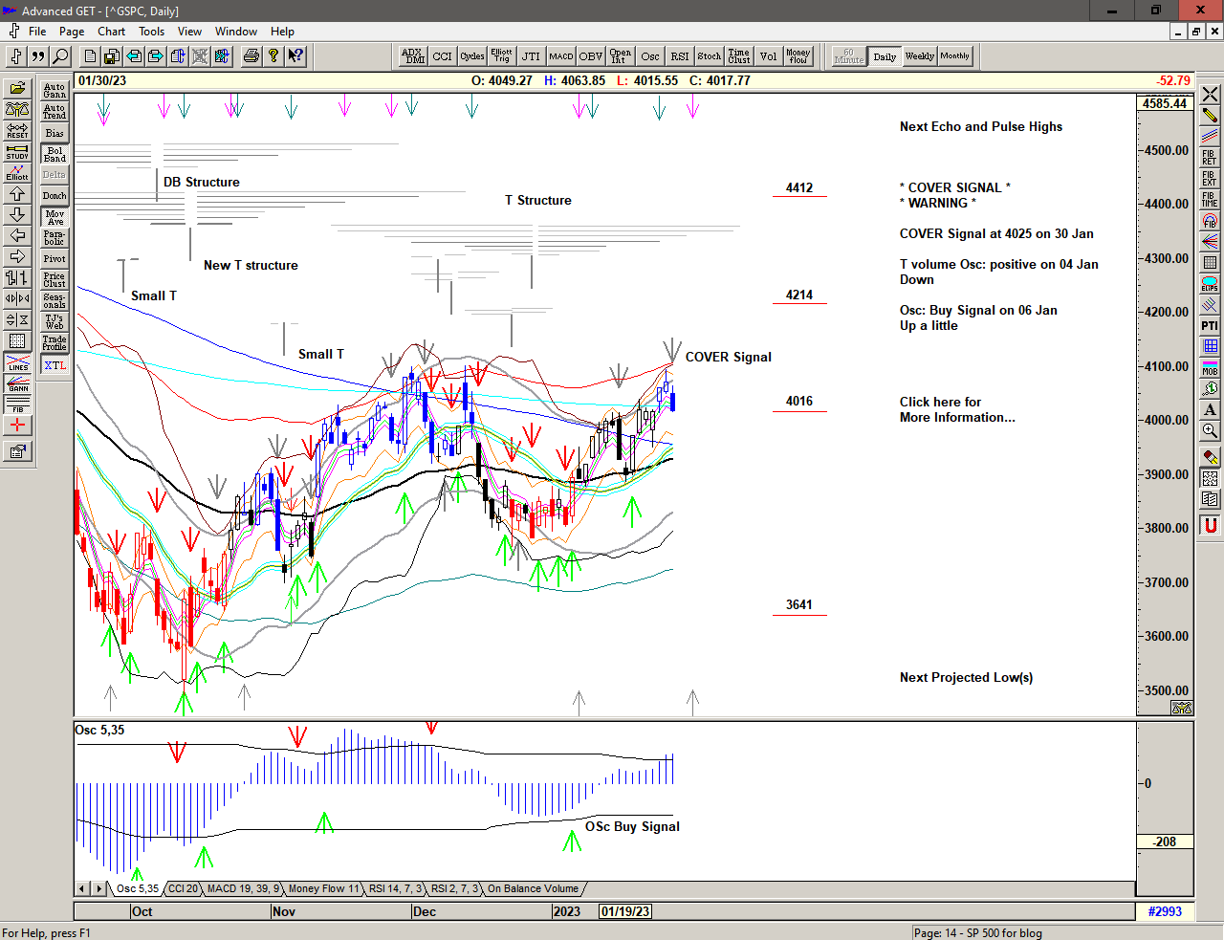Select the On Balance Volume tab

(x=533, y=888)
